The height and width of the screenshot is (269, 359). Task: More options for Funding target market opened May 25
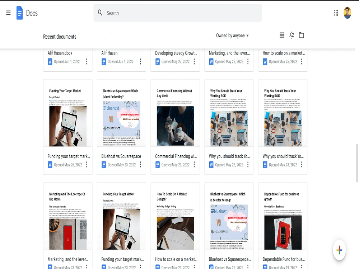(x=87, y=165)
